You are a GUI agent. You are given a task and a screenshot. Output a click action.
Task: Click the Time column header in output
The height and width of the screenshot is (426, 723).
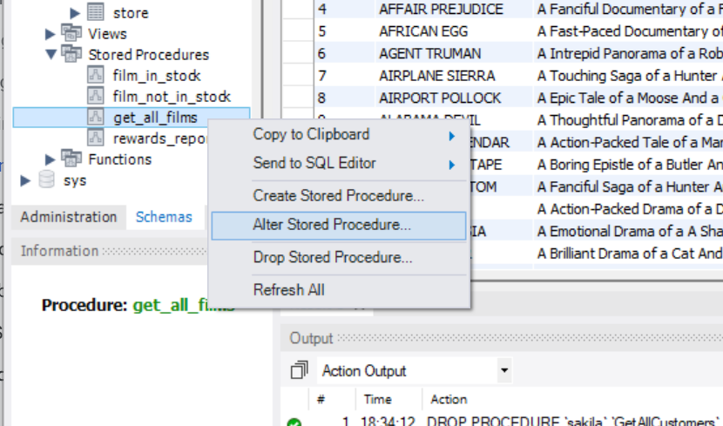[377, 399]
